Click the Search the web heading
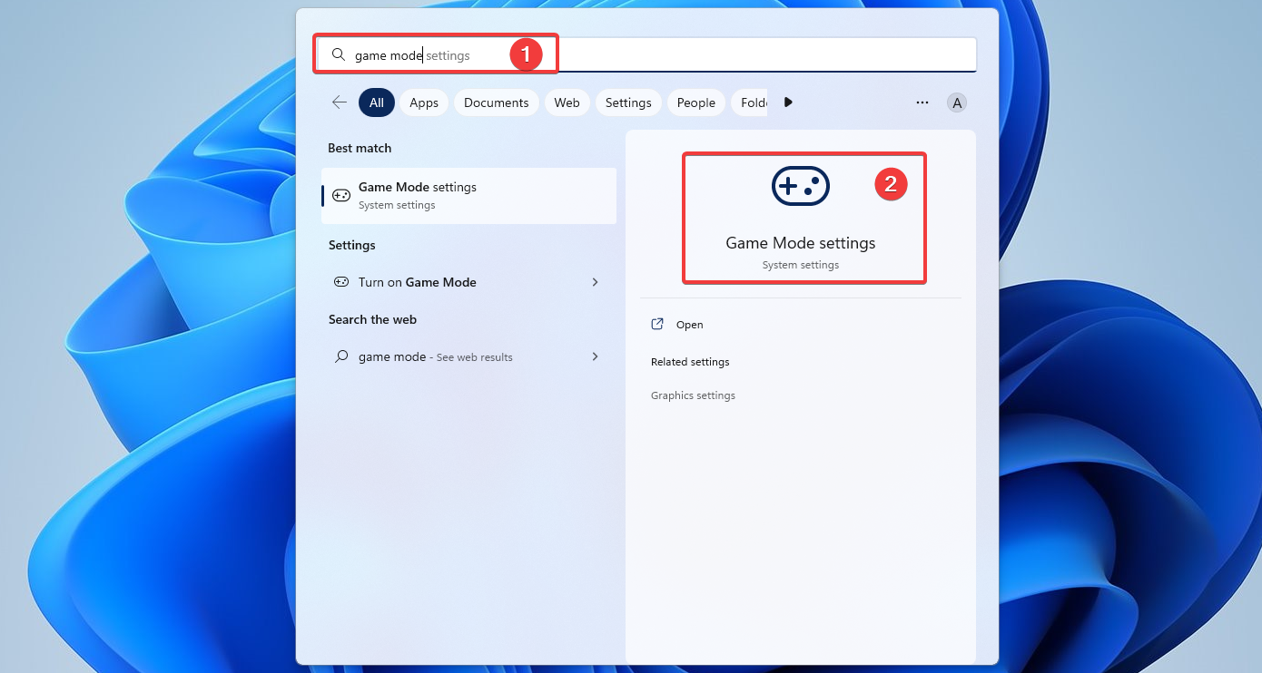Image resolution: width=1262 pixels, height=673 pixels. pos(372,319)
